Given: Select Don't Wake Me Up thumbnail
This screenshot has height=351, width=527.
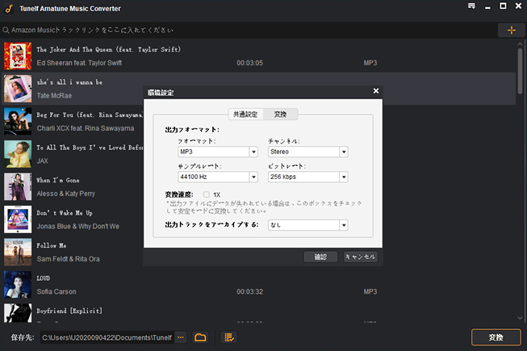Looking at the screenshot, I should [18, 219].
